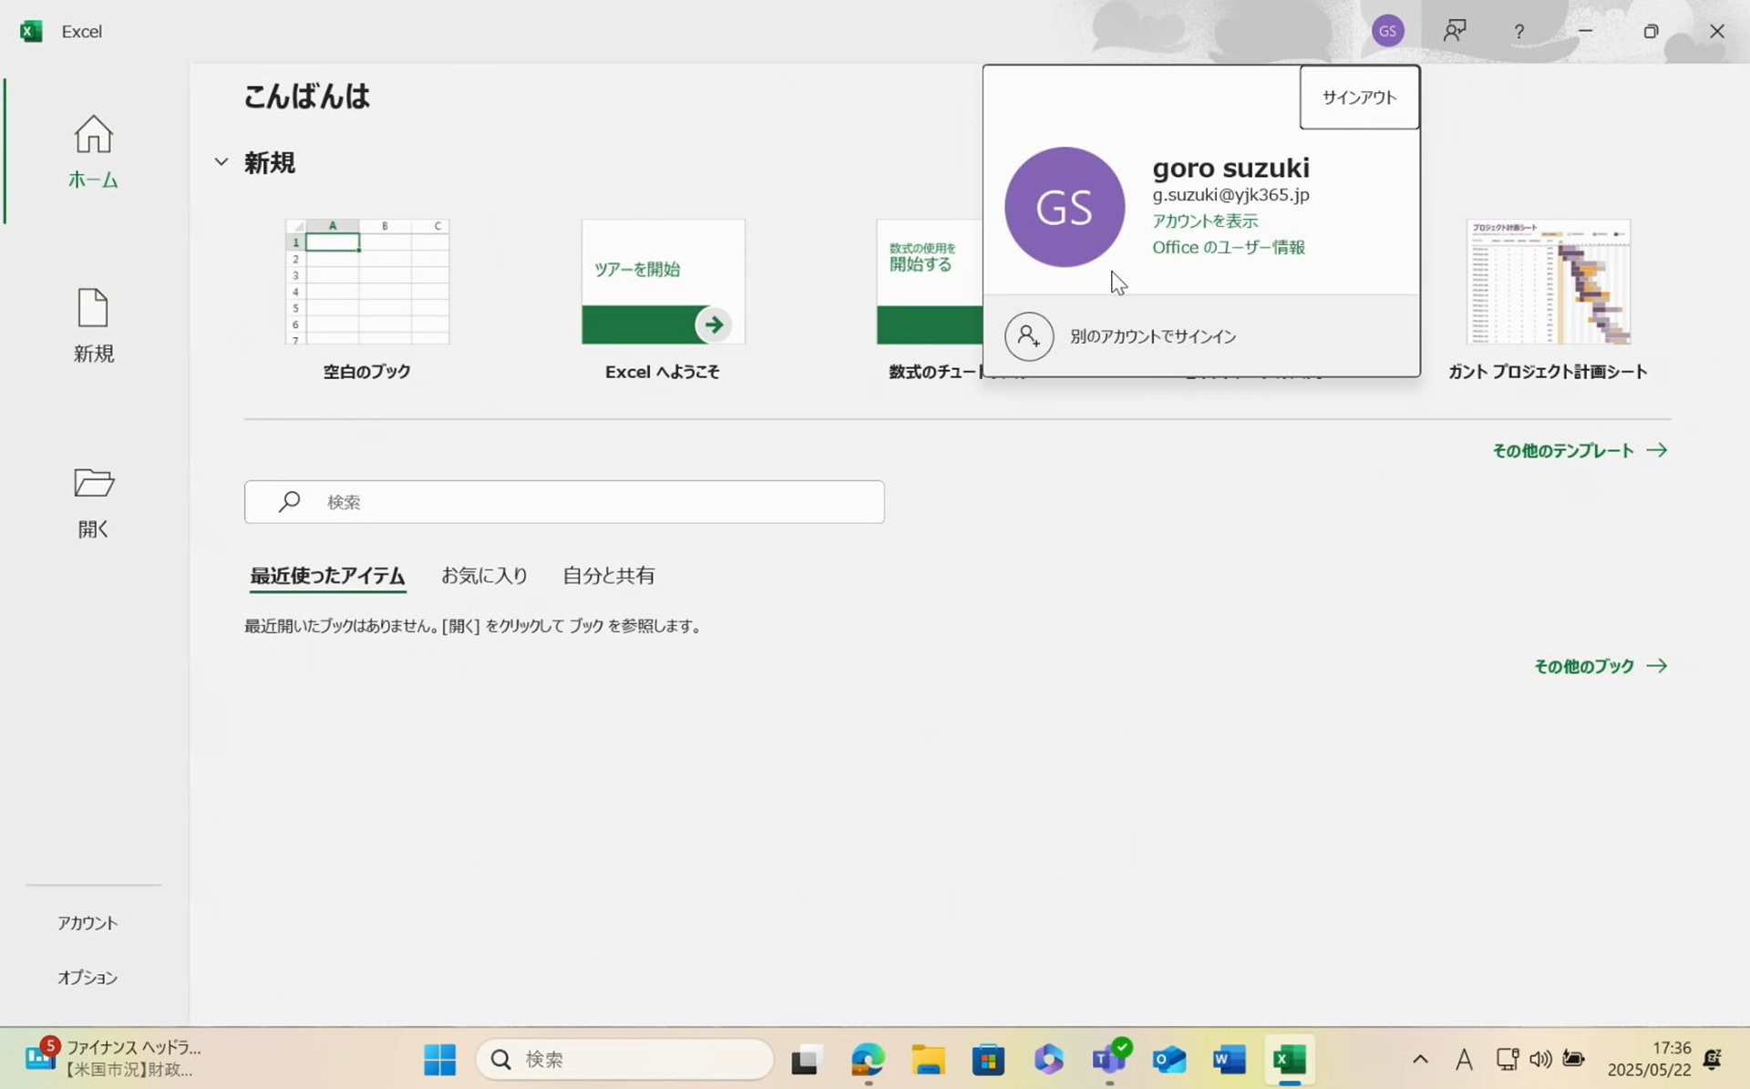Open the formula tutorial template thumbnail

click(x=929, y=282)
